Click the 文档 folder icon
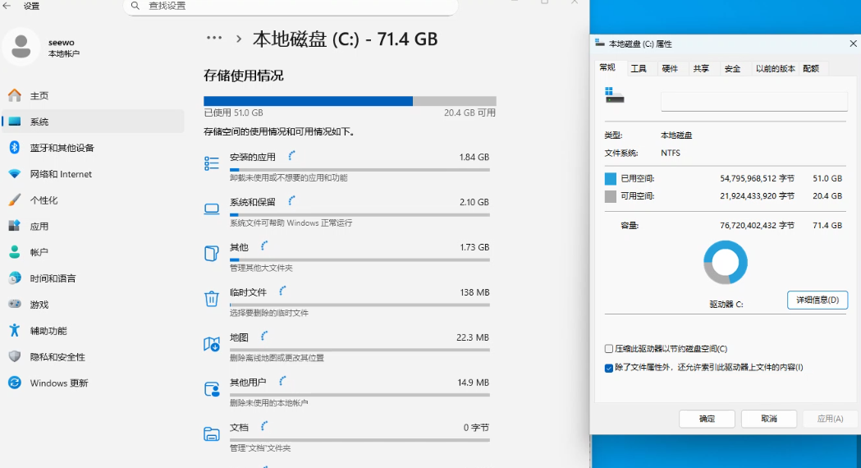 tap(212, 434)
